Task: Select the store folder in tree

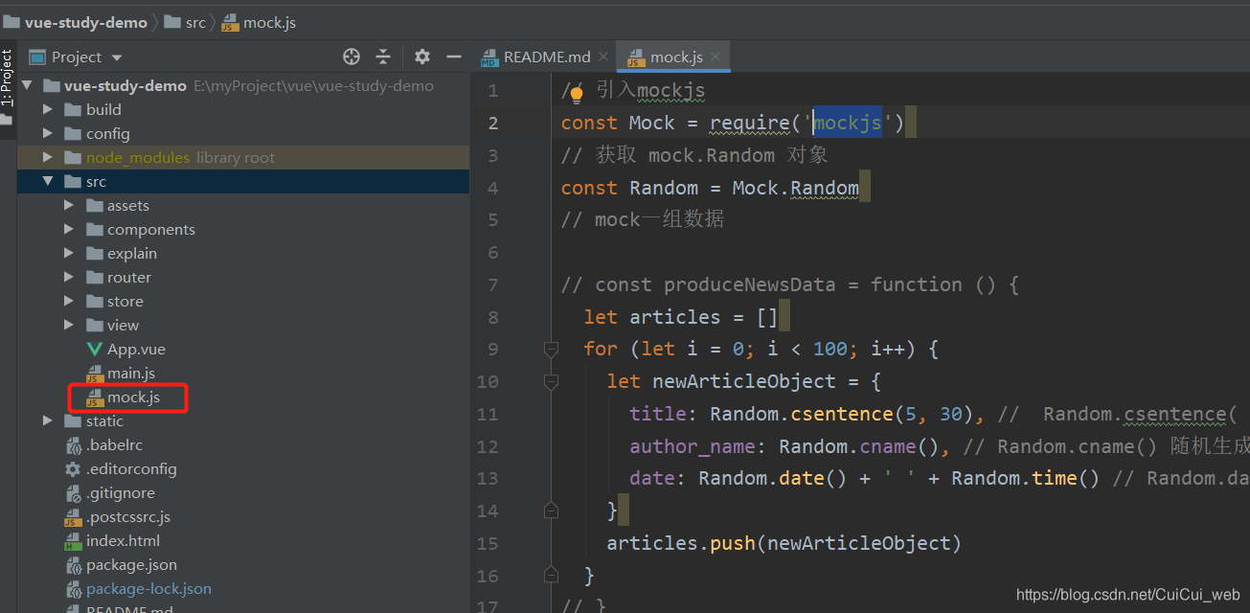Action: [x=125, y=302]
